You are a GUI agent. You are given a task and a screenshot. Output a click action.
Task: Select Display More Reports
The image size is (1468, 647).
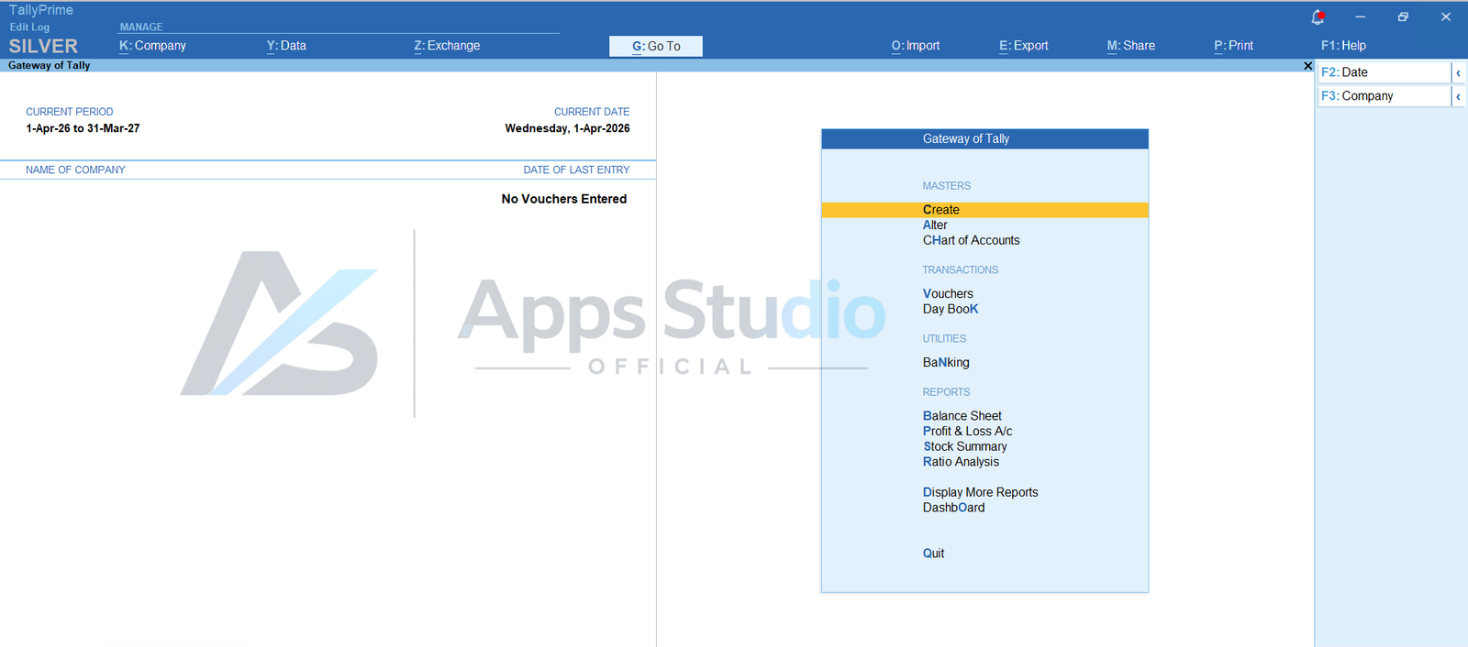click(x=980, y=493)
